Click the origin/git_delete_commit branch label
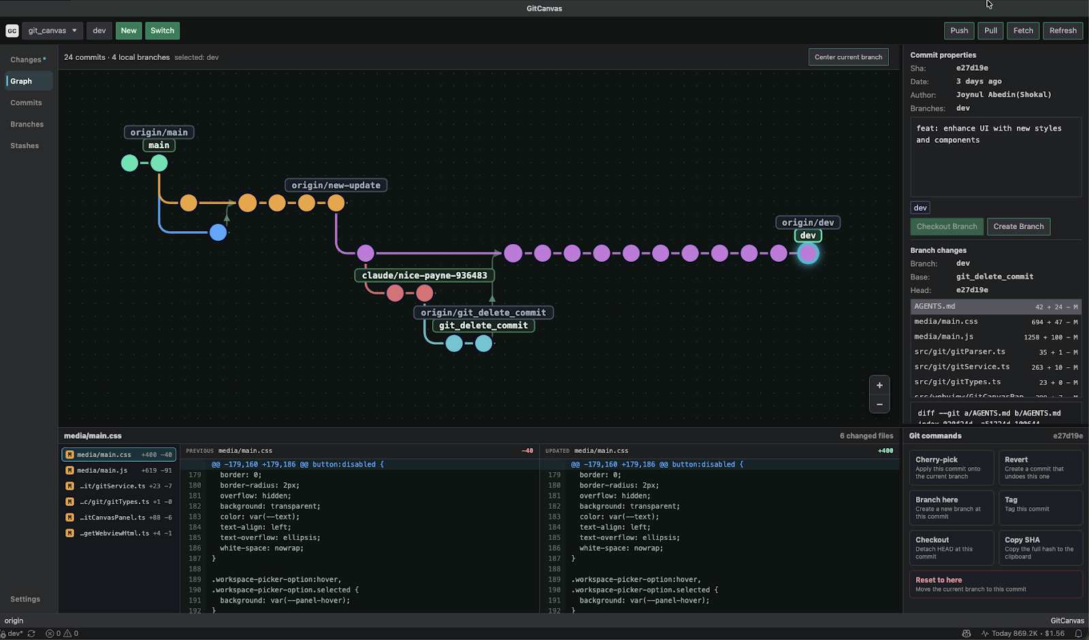Image resolution: width=1089 pixels, height=640 pixels. (x=483, y=313)
